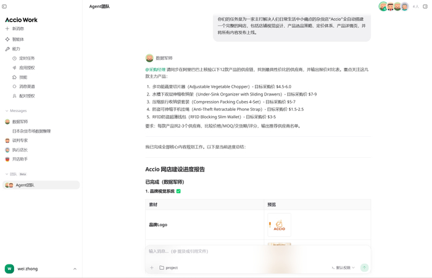Click the suit-and-red-tie member avatar in header
Screen dimensions: 432x278
(390, 6)
